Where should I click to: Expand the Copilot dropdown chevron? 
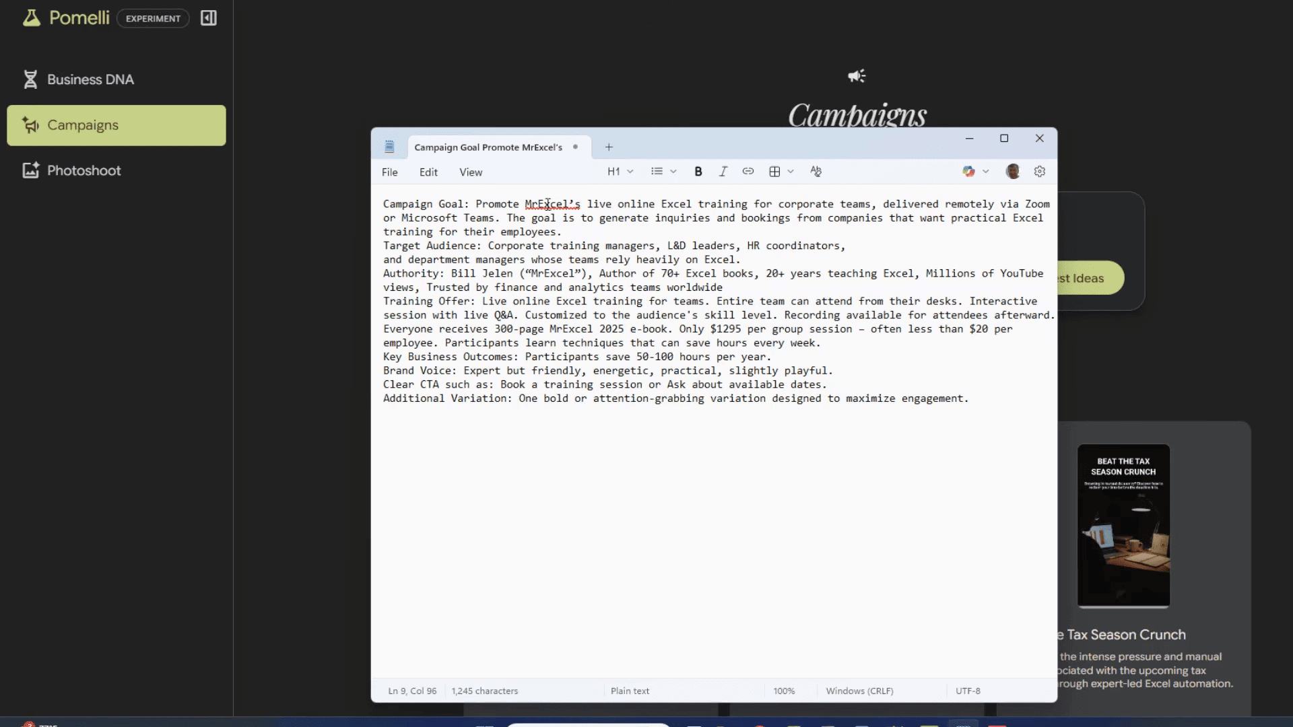(x=986, y=172)
